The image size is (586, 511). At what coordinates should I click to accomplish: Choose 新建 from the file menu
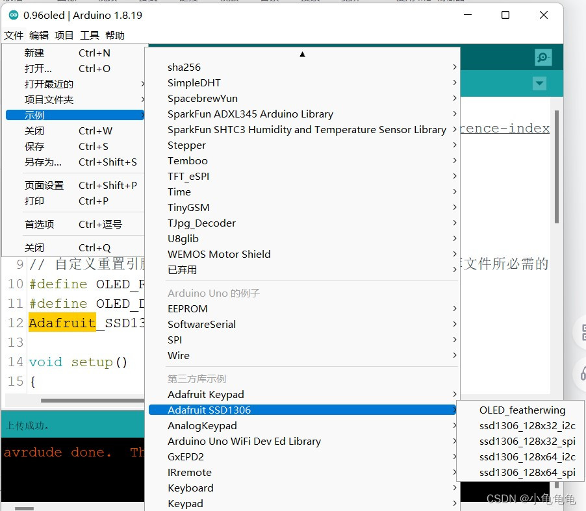coord(75,53)
